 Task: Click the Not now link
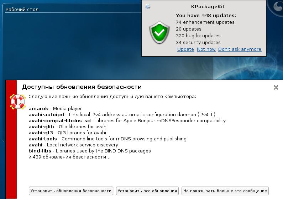(x=206, y=49)
